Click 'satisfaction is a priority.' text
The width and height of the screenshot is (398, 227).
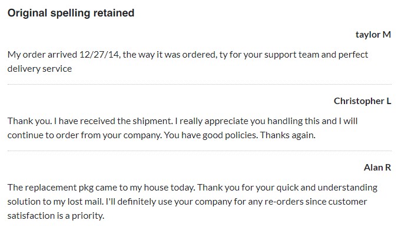point(56,216)
